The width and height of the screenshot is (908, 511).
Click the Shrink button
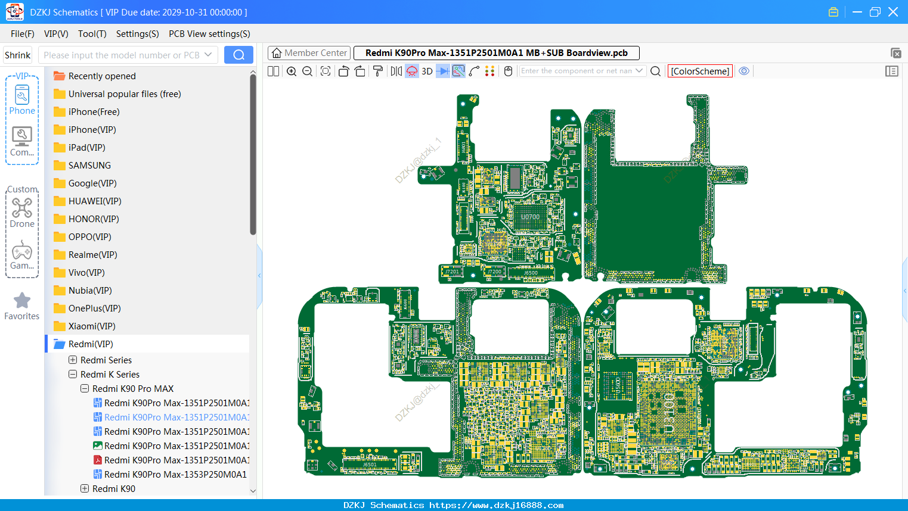(18, 55)
